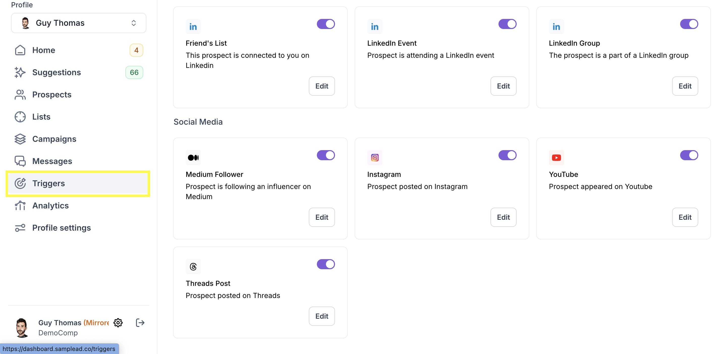
Task: Click the Threads logo icon
Action: (x=193, y=267)
